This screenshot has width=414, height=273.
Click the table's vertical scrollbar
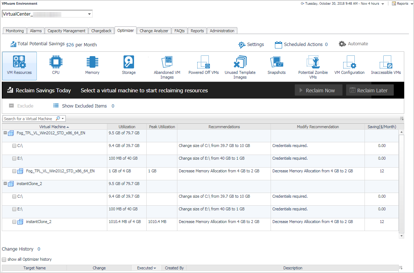pos(401,181)
